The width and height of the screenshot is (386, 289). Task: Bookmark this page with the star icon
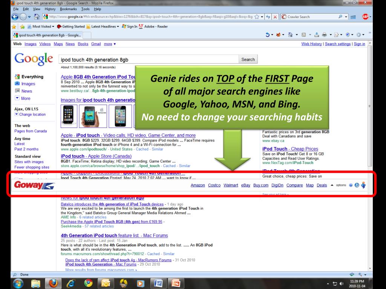pyautogui.click(x=257, y=17)
